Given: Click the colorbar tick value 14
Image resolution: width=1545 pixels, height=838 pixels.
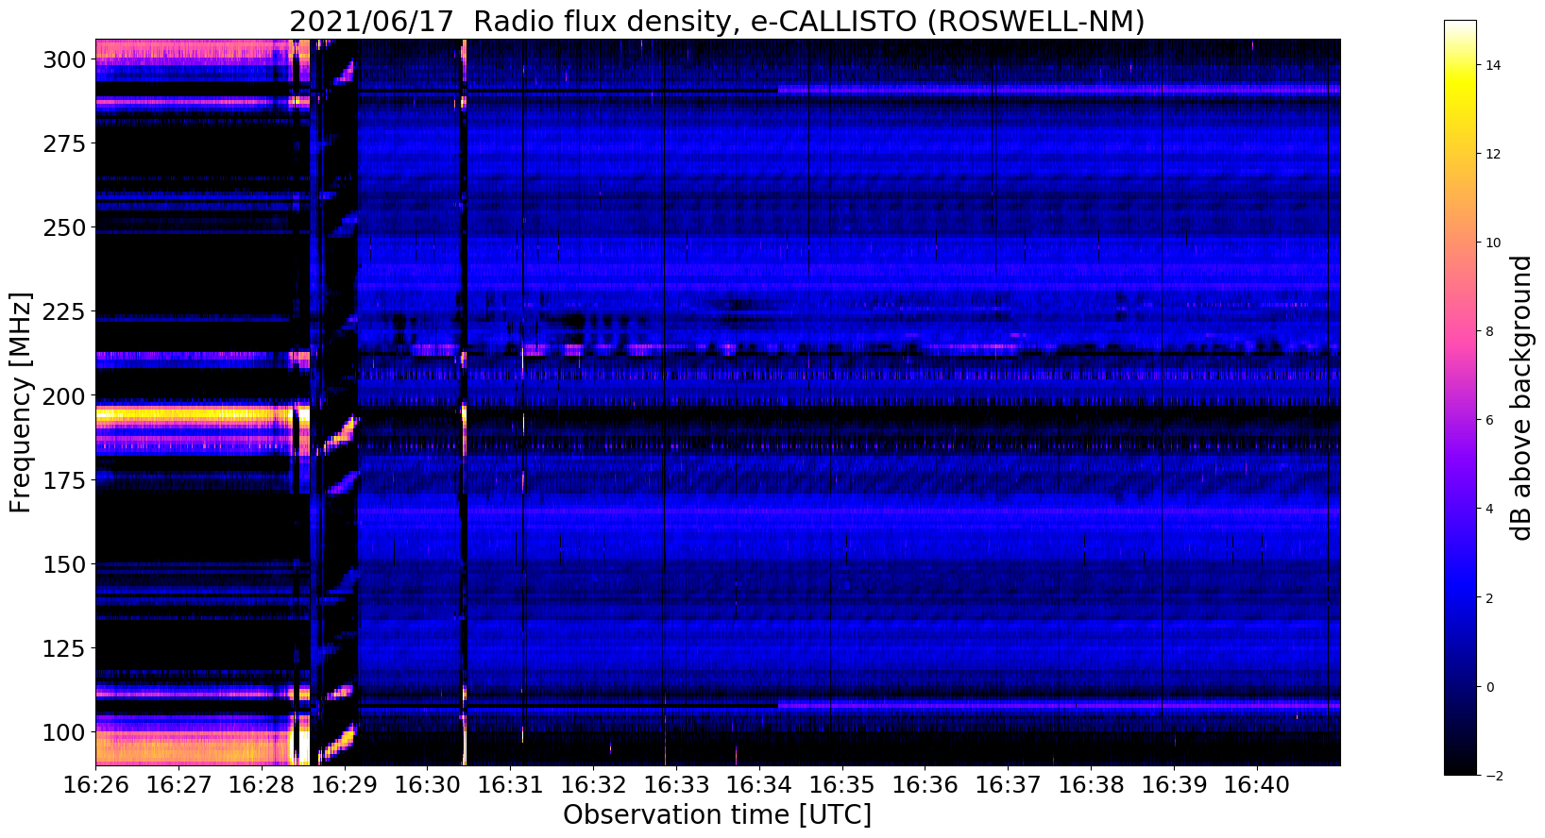Looking at the screenshot, I should pos(1493,65).
